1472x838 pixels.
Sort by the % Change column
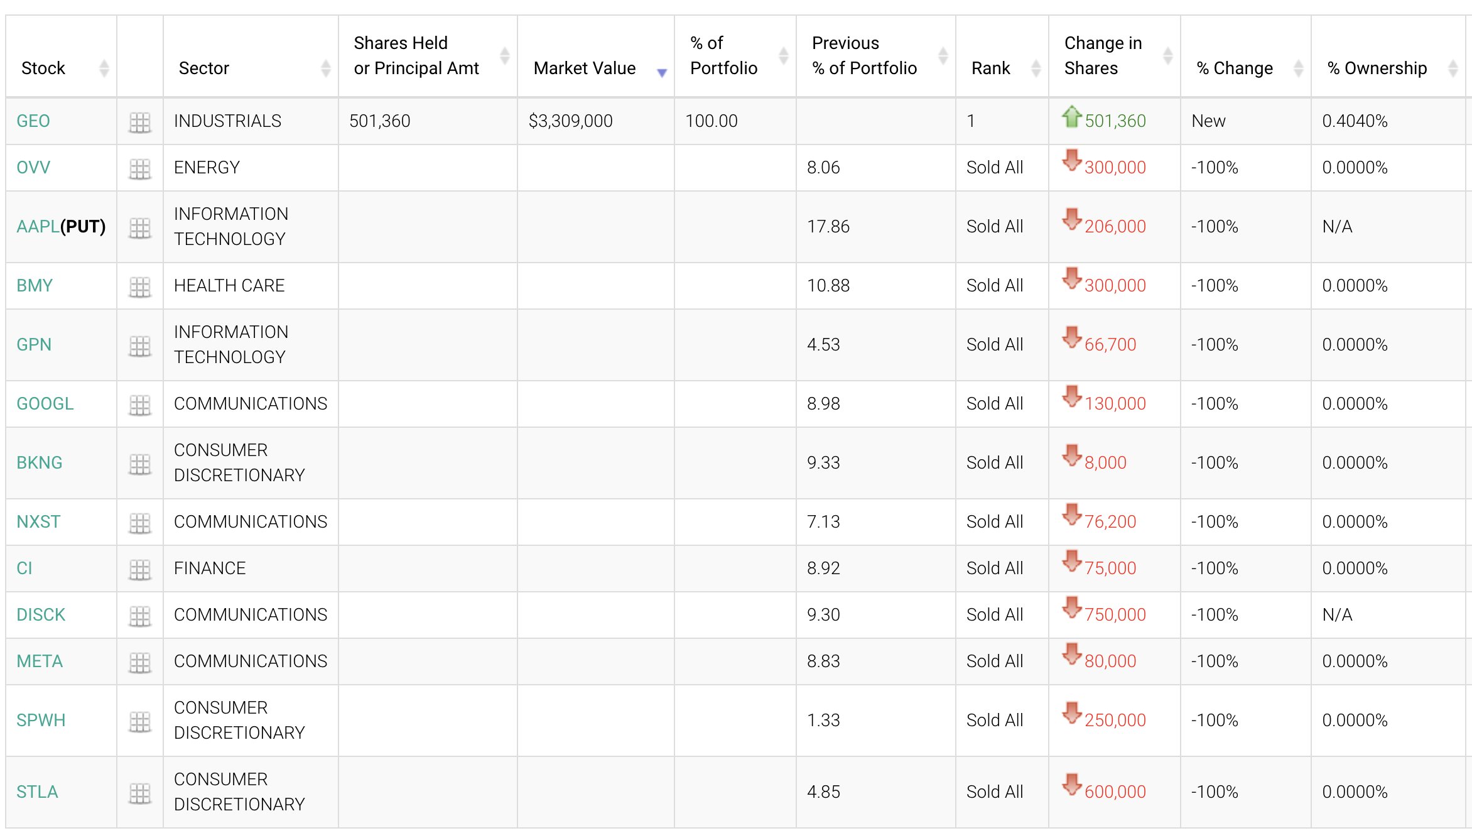pyautogui.click(x=1245, y=57)
